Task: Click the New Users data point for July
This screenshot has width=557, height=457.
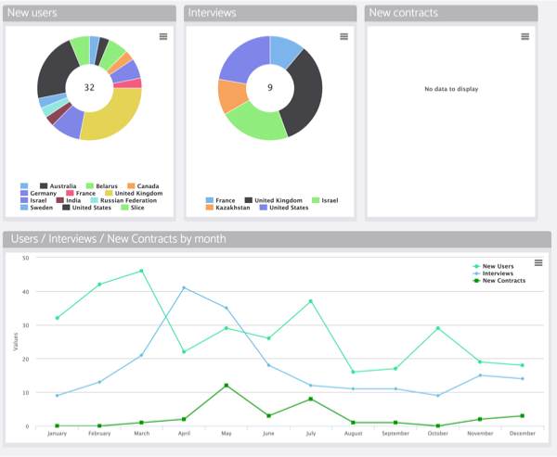Action: (311, 301)
